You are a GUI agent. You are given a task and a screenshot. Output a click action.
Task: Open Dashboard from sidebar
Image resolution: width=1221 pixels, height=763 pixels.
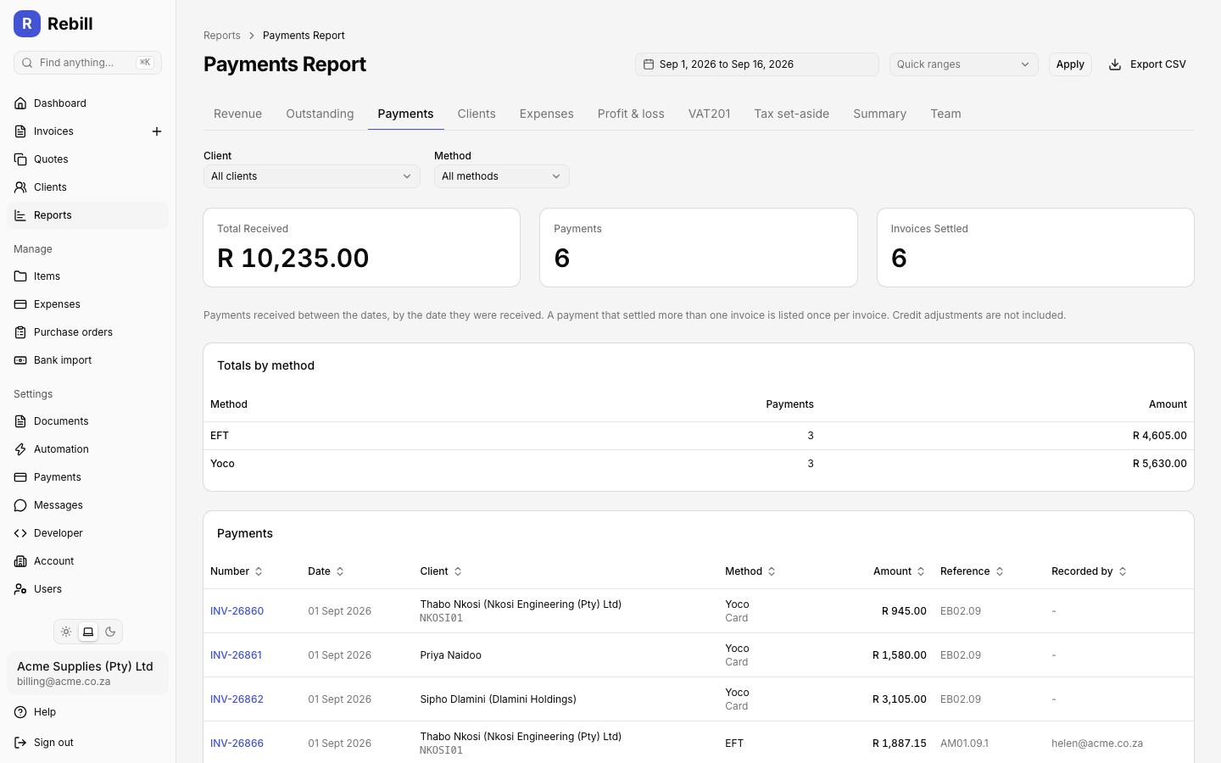(x=87, y=103)
